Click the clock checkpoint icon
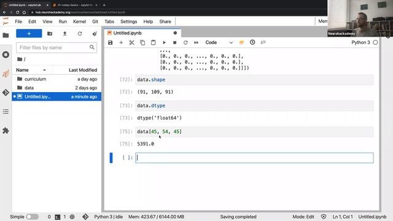This screenshot has width=393, height=221. [252, 42]
